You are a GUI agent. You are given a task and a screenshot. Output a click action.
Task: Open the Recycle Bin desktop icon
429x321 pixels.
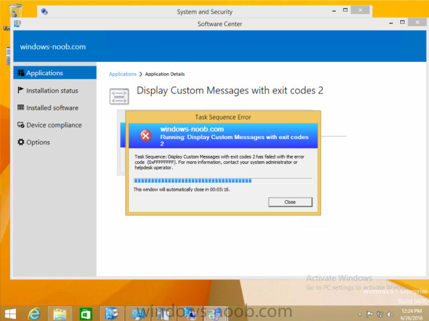(x=16, y=12)
